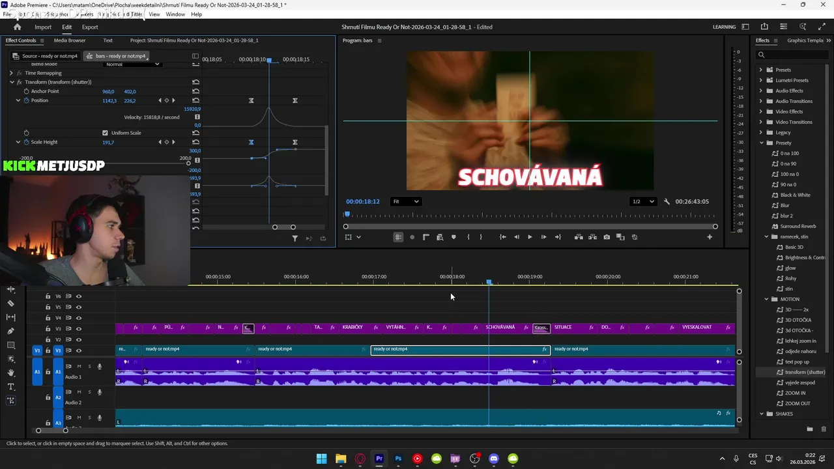Toggle Show Rulers/Guides grid button in Program monitor

point(398,237)
